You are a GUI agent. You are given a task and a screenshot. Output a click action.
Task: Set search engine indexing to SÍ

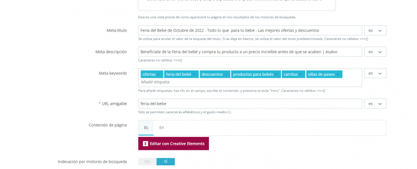pos(166,162)
